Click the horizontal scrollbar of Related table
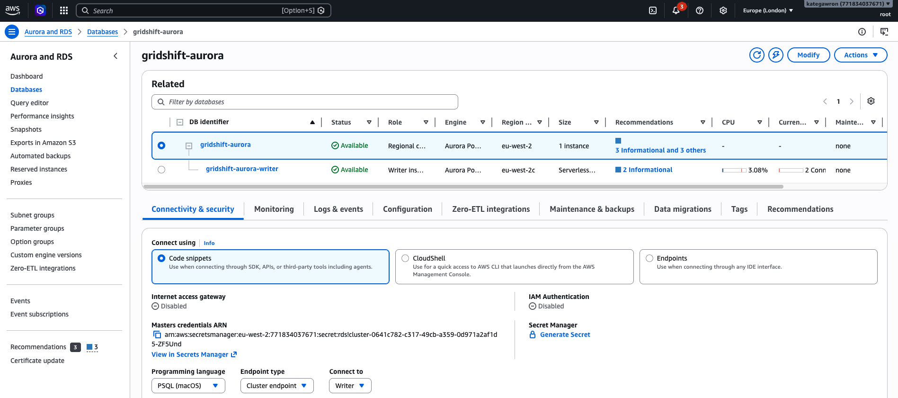Image resolution: width=898 pixels, height=398 pixels. coord(463,187)
